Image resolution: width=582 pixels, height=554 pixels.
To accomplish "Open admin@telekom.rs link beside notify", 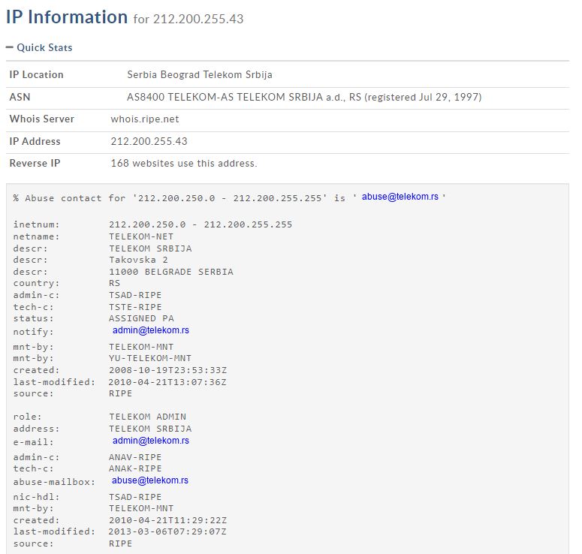I will click(x=151, y=330).
